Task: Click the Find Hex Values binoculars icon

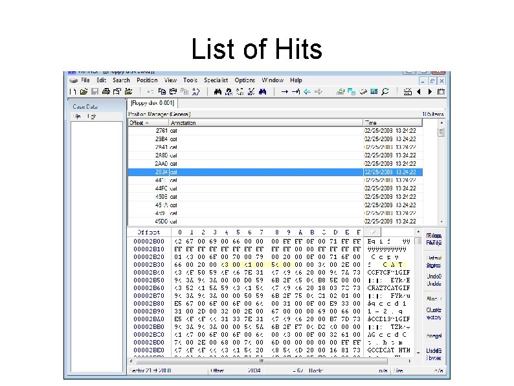Action: tap(229, 91)
